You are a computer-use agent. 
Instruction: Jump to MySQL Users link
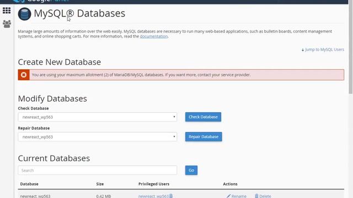pyautogui.click(x=323, y=50)
